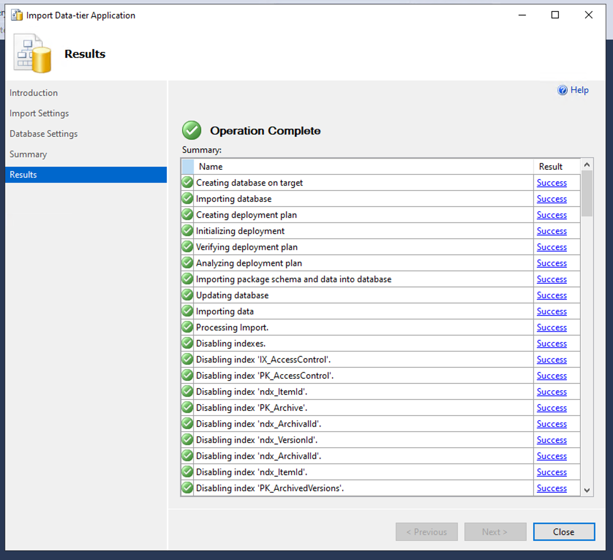
Task: Click the Close button
Action: coord(564,531)
